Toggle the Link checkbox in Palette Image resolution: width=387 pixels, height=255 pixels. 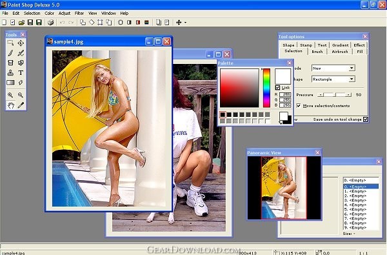click(x=277, y=88)
